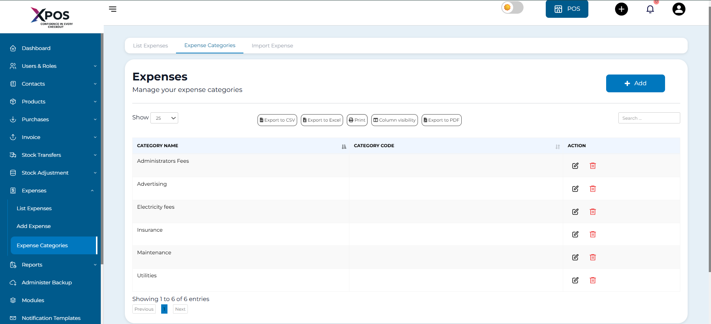Image resolution: width=711 pixels, height=324 pixels.
Task: Collapse the Expenses sidebar menu
Action: [x=52, y=191]
